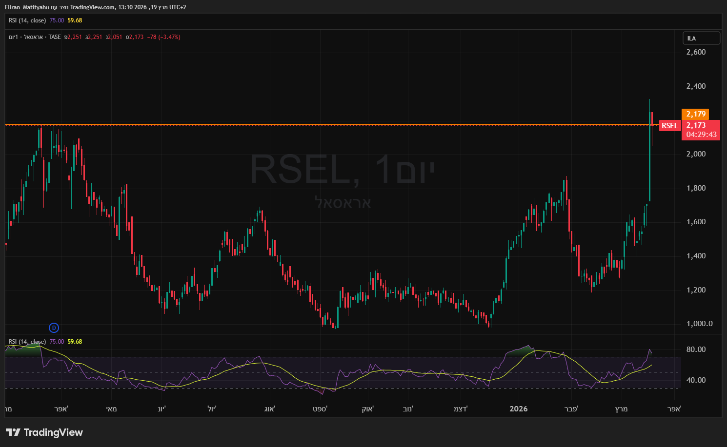
Task: Open the top RSI (14, close) header label
Action: (27, 20)
